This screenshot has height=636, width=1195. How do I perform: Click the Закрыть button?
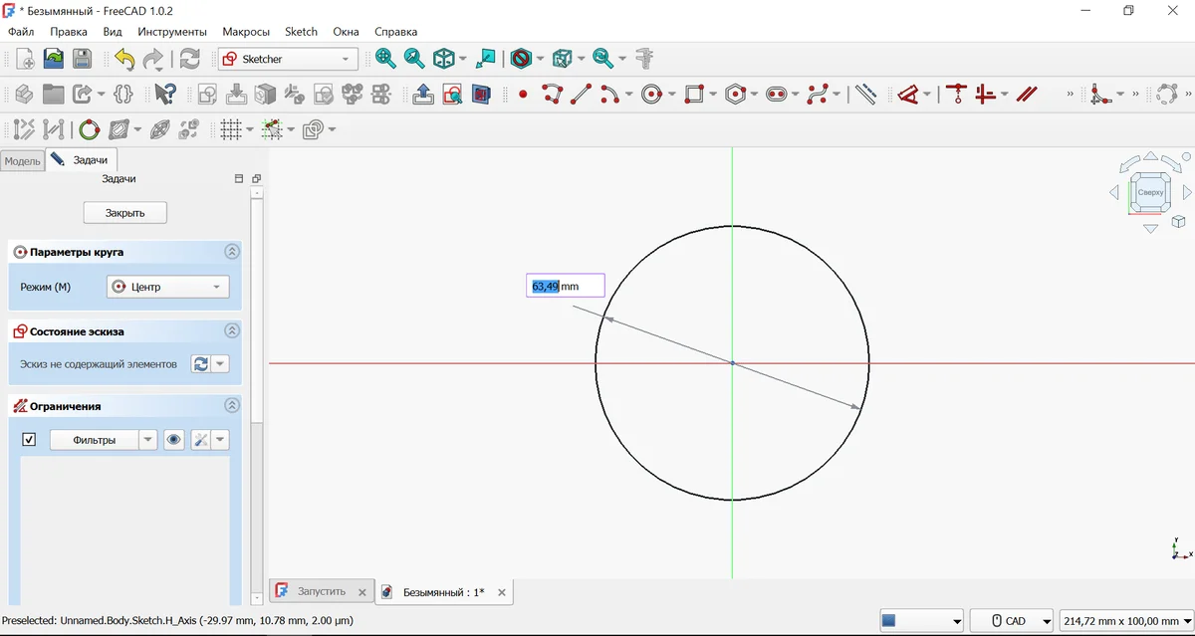[x=124, y=213]
